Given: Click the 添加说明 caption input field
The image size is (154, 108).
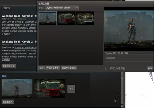Looking at the screenshot, I should [129, 58].
